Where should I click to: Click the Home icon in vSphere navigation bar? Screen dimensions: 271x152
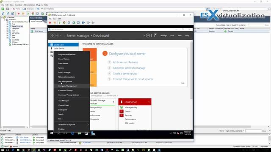[x=14, y=9]
